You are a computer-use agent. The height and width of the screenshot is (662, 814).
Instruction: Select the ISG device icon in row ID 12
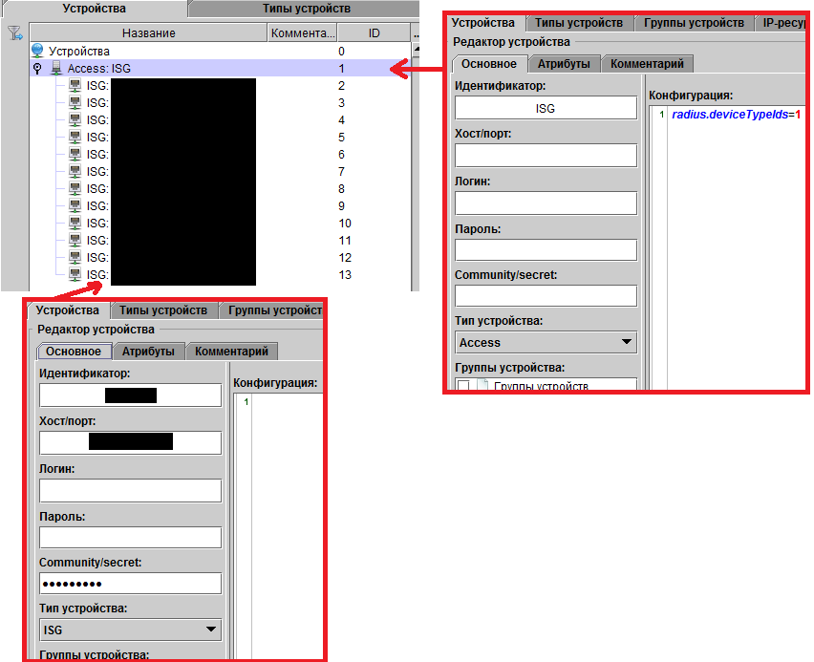[x=75, y=257]
